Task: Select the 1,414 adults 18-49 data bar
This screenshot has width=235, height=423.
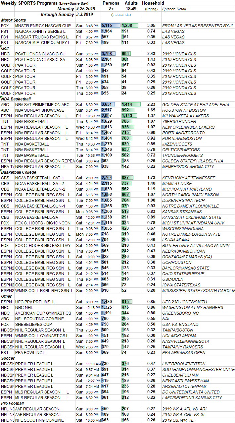Action: pos(131,104)
